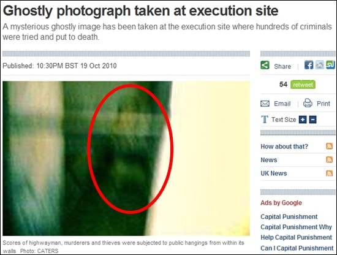Image resolution: width=337 pixels, height=255 pixels.
Task: Share via the StumbleUpon icon
Action: [x=330, y=65]
